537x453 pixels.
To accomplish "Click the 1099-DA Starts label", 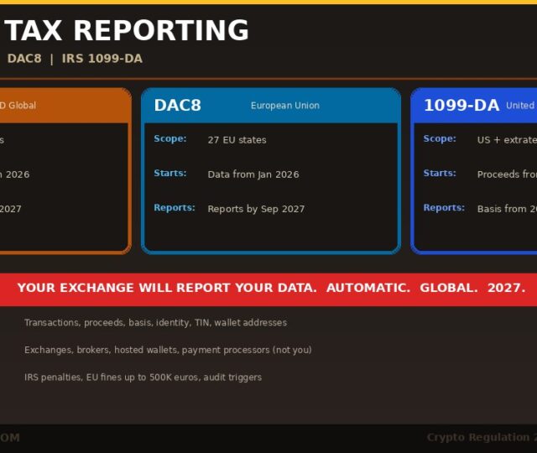I will pyautogui.click(x=440, y=174).
